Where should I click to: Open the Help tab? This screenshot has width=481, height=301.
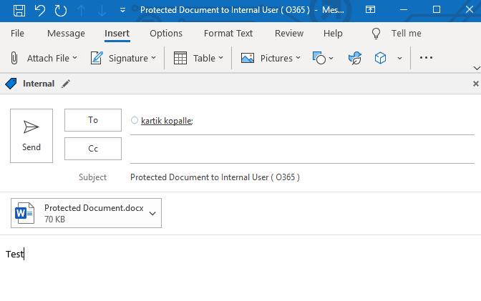[333, 33]
